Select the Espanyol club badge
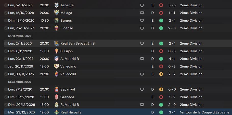 (57, 89)
